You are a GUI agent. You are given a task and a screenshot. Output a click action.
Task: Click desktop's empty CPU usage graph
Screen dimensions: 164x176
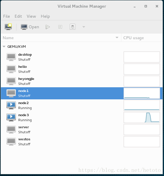(x=142, y=57)
